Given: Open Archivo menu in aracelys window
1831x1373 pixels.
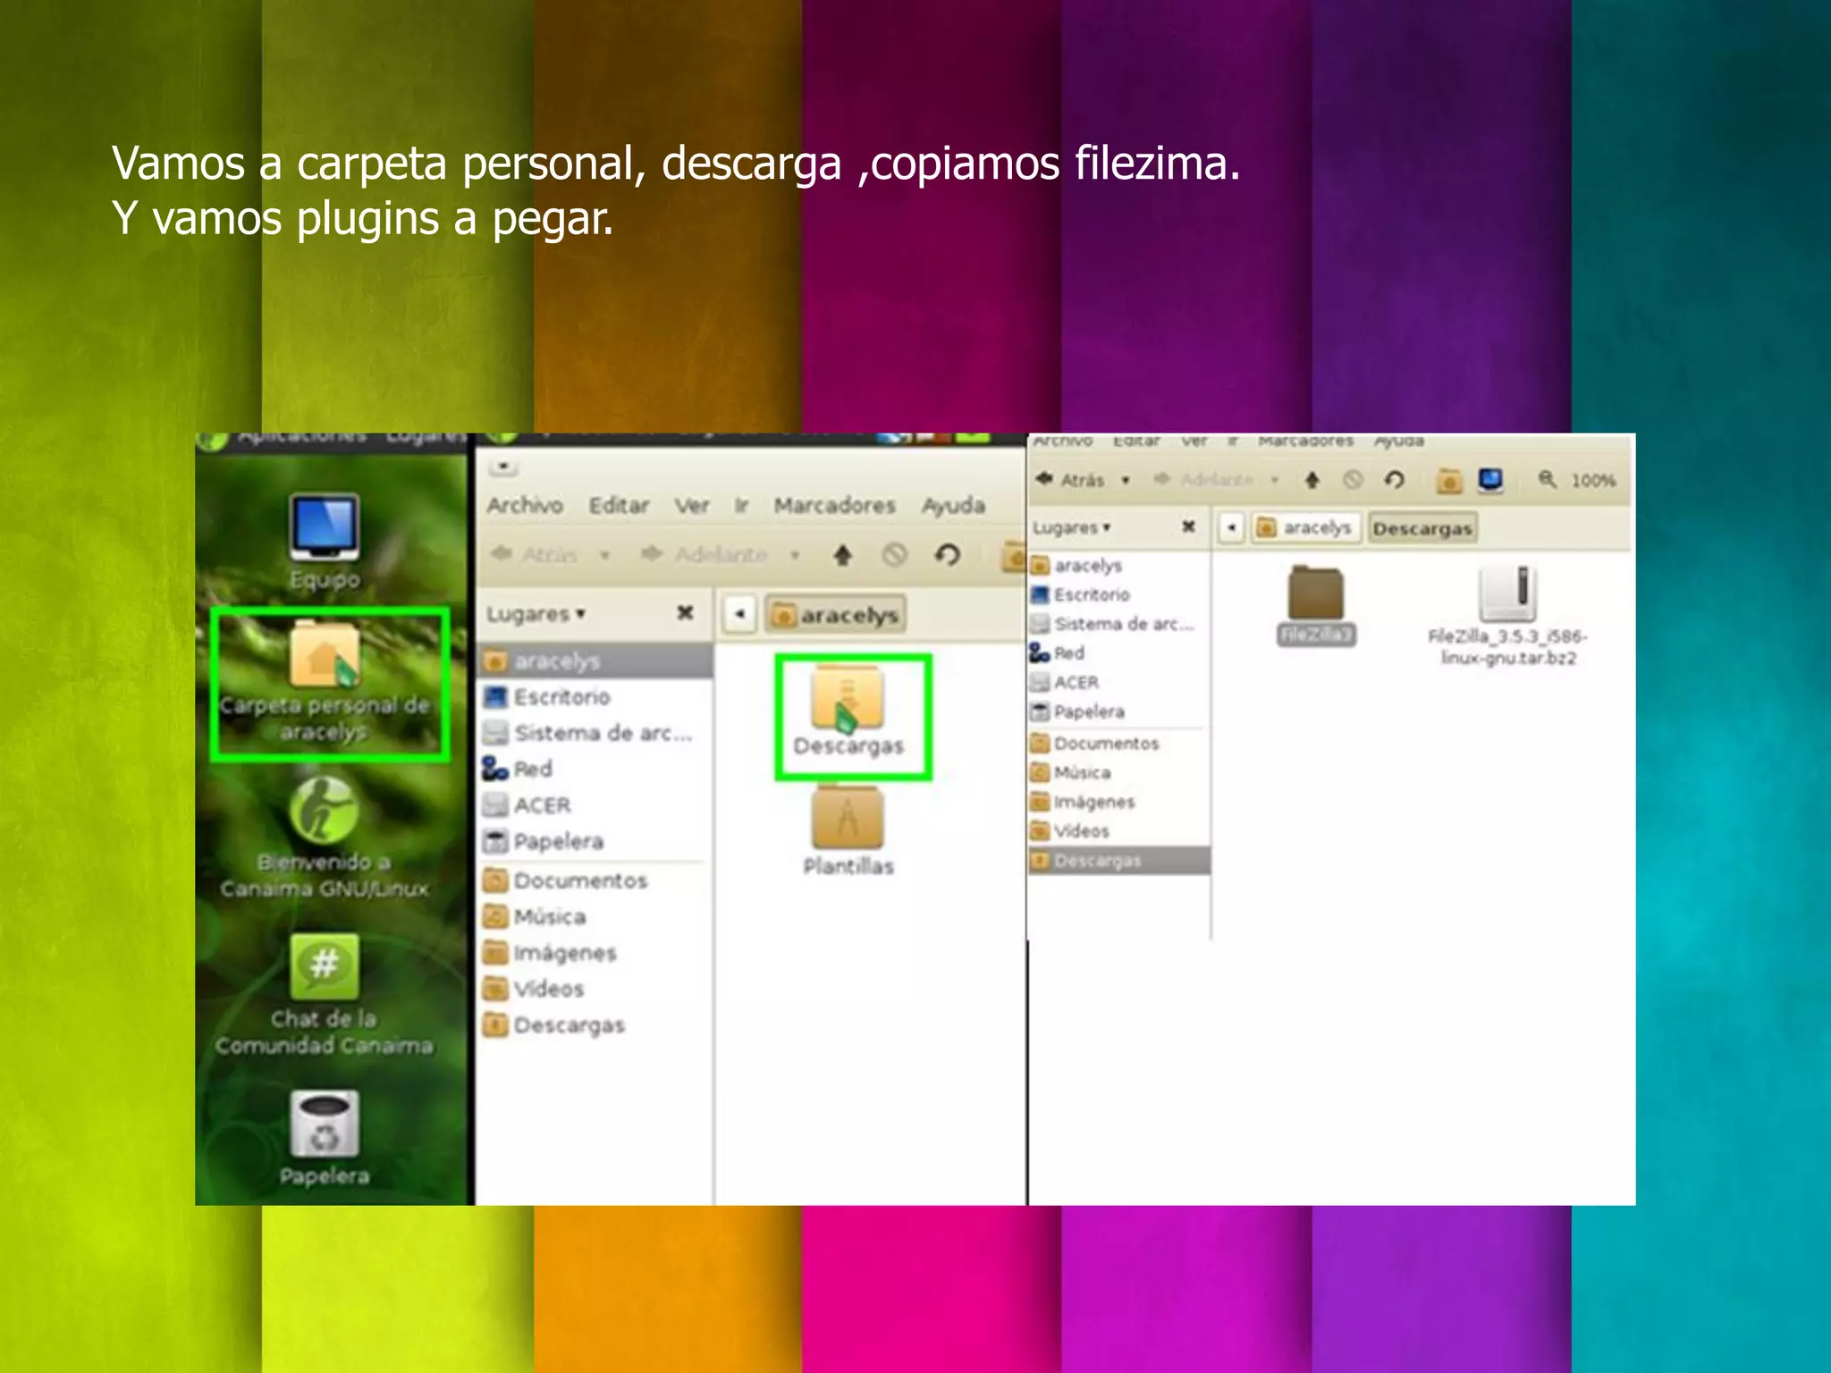Looking at the screenshot, I should (x=525, y=505).
